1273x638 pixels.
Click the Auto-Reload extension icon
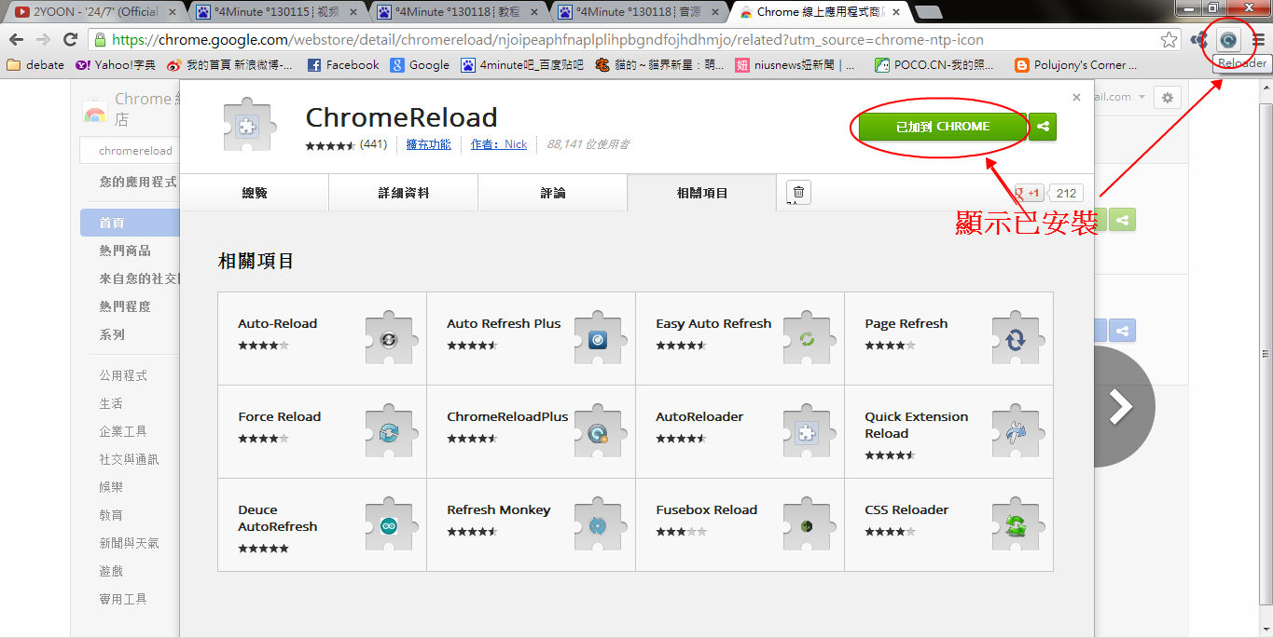(x=389, y=339)
